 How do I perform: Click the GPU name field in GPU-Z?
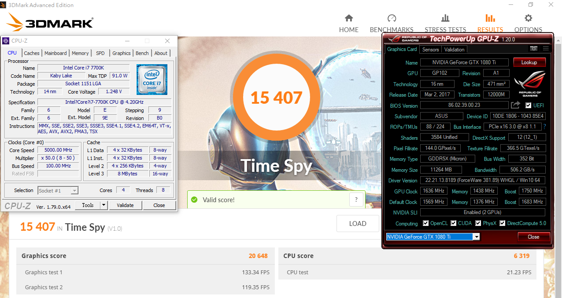tap(464, 62)
